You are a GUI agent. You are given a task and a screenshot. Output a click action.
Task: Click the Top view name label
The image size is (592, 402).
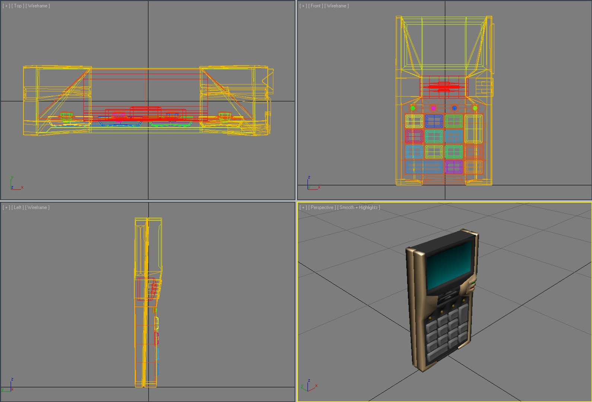click(17, 6)
